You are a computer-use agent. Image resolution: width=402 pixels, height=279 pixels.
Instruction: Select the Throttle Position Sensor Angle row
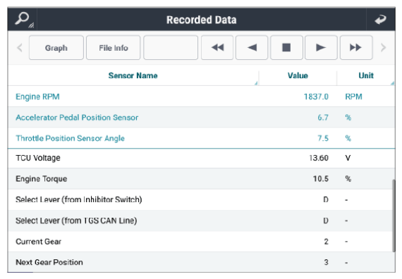point(202,138)
